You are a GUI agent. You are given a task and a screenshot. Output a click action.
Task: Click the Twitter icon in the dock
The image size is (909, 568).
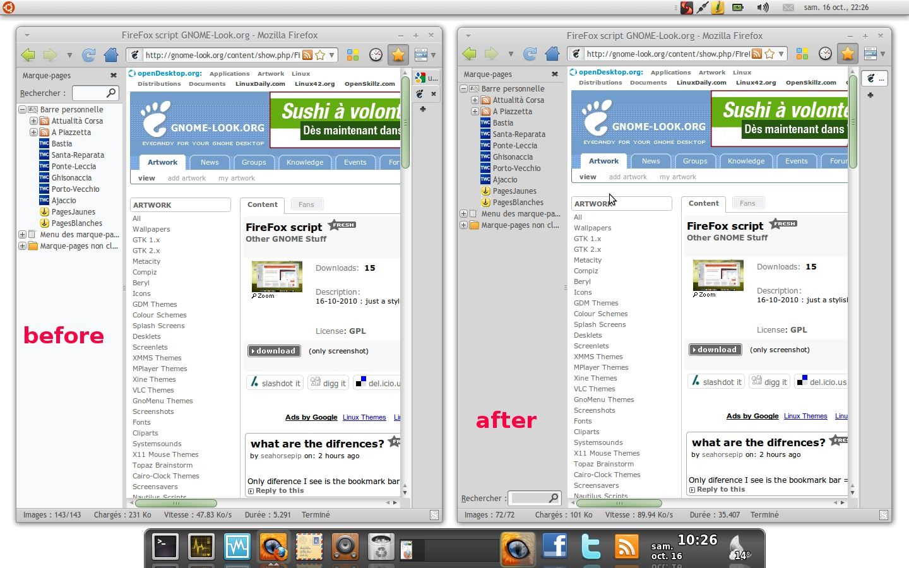click(591, 545)
